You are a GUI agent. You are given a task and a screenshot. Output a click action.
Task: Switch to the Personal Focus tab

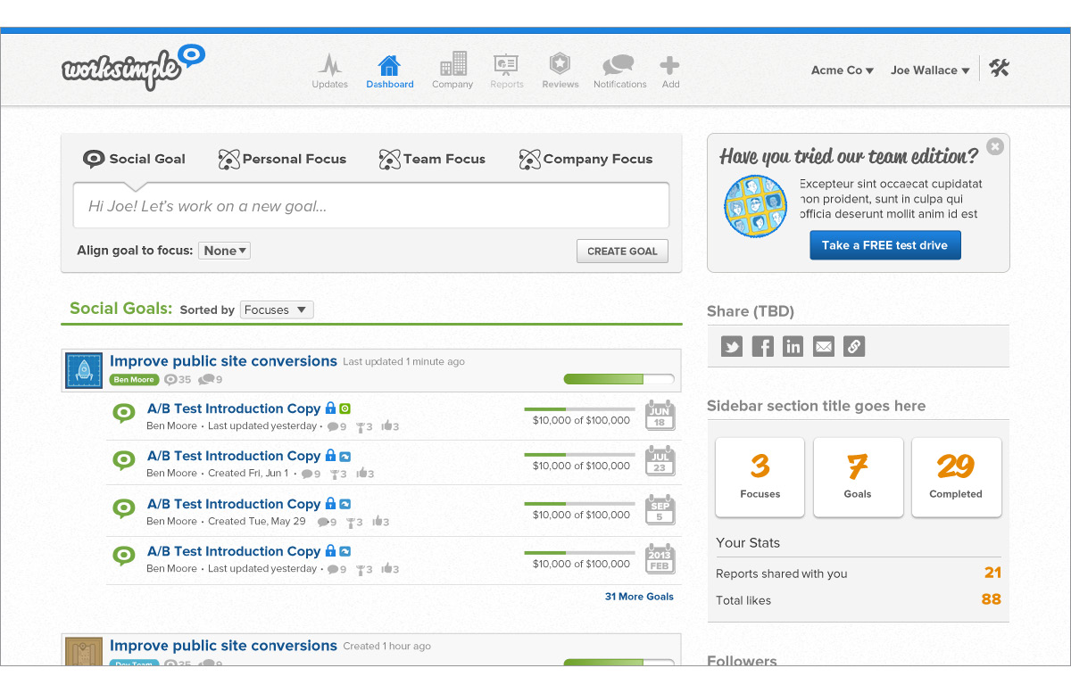point(282,159)
